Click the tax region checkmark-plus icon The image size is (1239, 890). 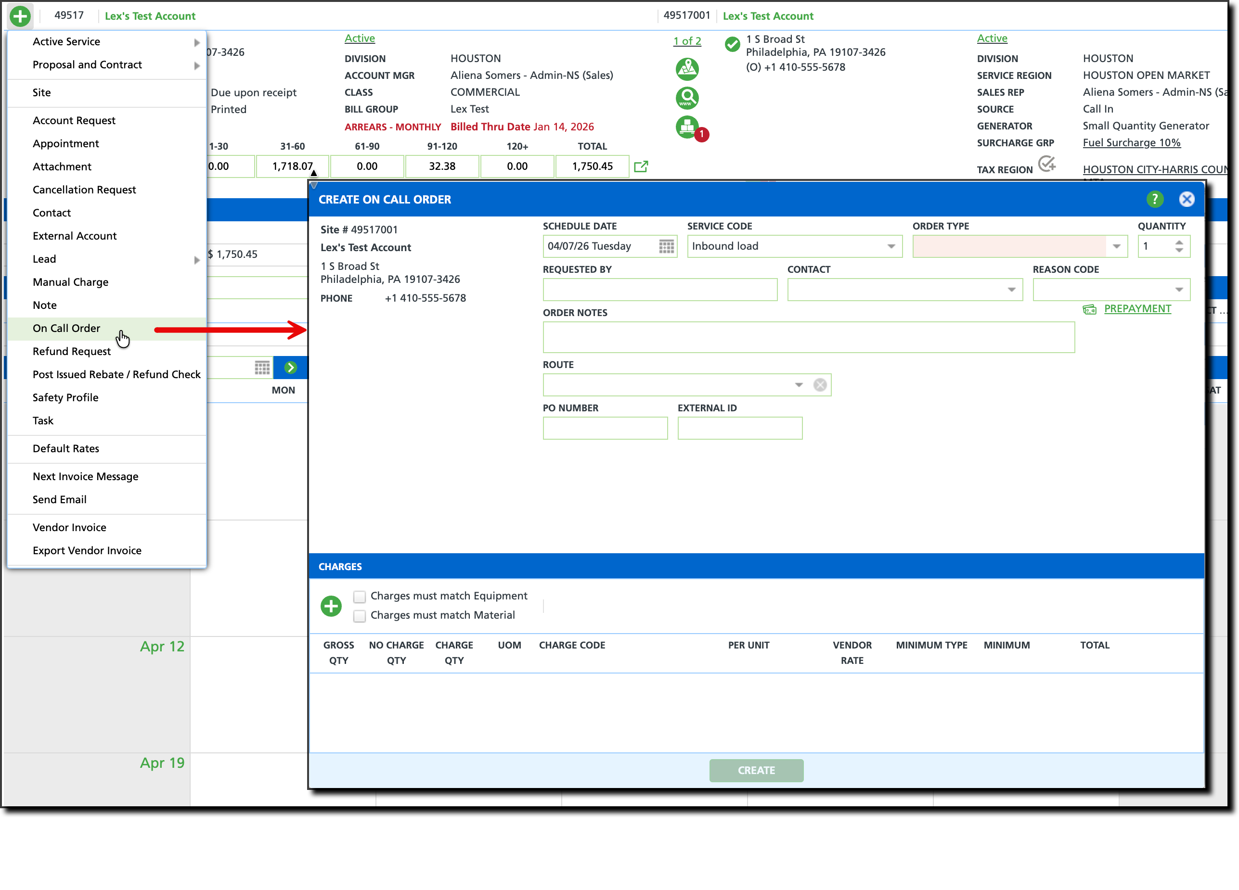[1046, 163]
